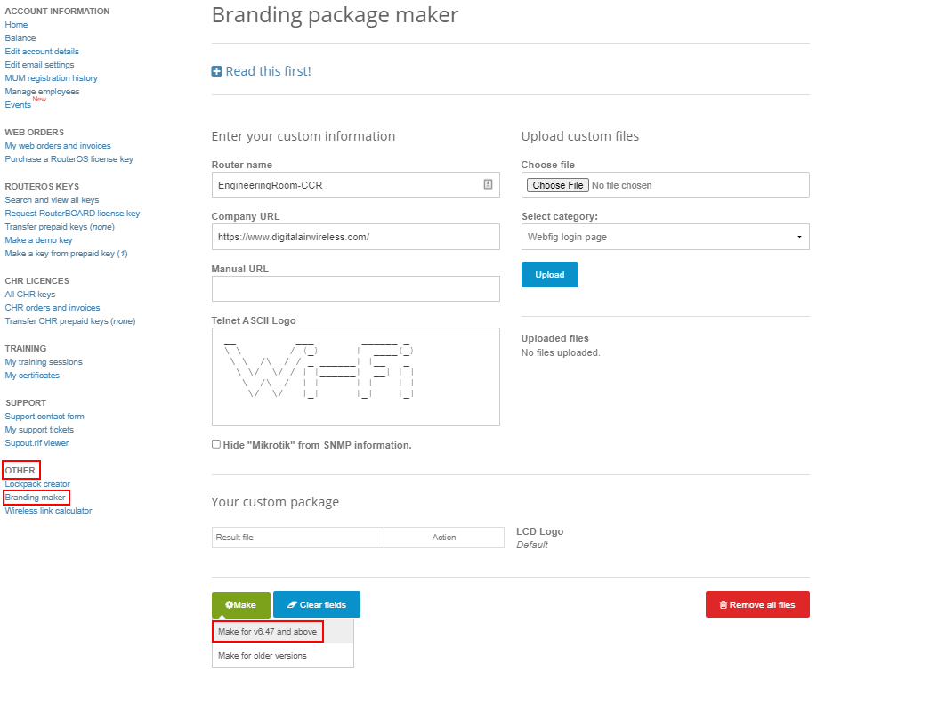This screenshot has height=712, width=938.
Task: Enable Hide Mikrotik from SNMP checkbox
Action: coord(216,444)
